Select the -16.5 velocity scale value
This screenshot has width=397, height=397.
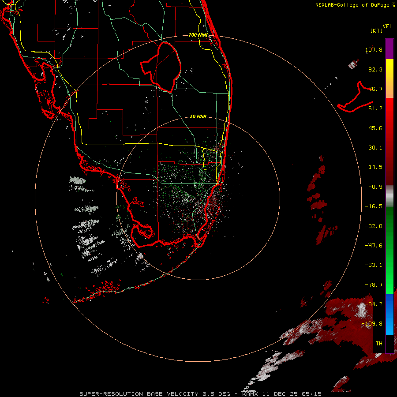[x=374, y=206]
